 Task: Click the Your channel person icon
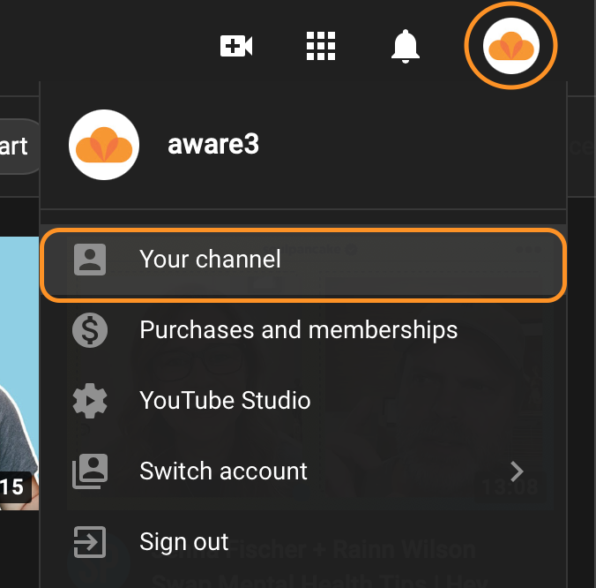(90, 260)
